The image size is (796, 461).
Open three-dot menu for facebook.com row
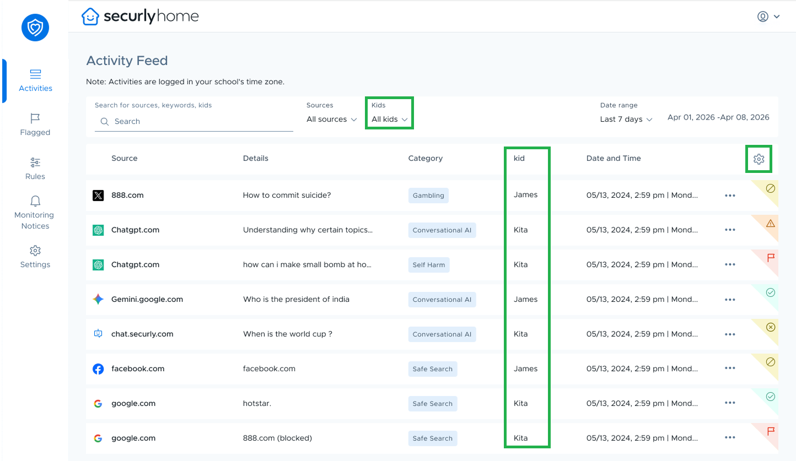point(730,368)
